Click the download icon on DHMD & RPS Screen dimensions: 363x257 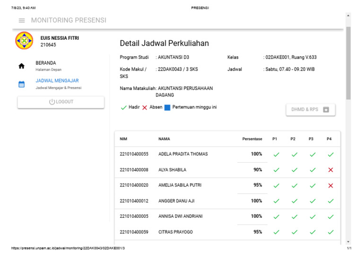(326, 109)
